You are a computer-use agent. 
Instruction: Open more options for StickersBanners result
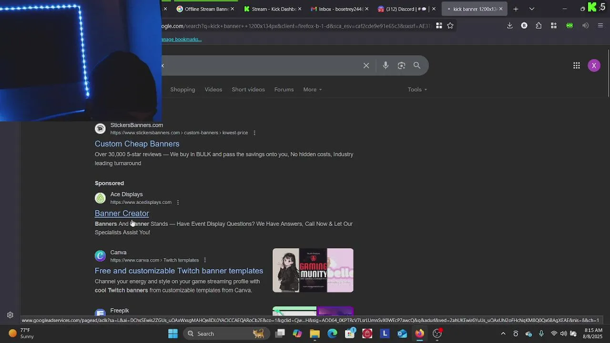point(254,133)
